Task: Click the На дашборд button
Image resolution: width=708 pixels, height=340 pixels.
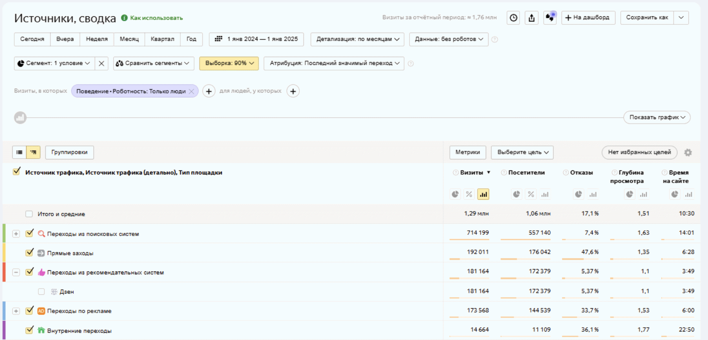Action: [588, 18]
